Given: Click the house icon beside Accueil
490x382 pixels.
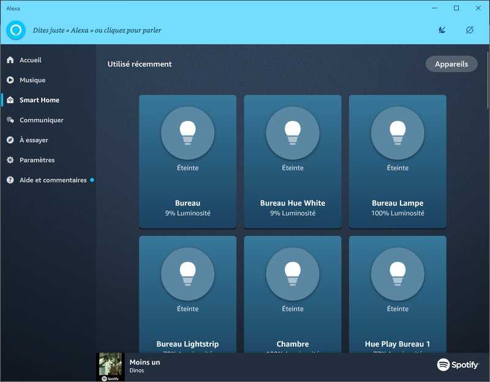Looking at the screenshot, I should click(x=10, y=61).
